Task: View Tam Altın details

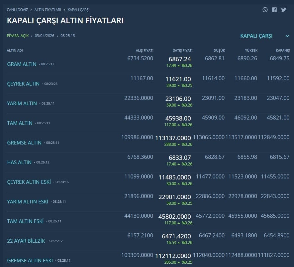Action: (x=20, y=123)
